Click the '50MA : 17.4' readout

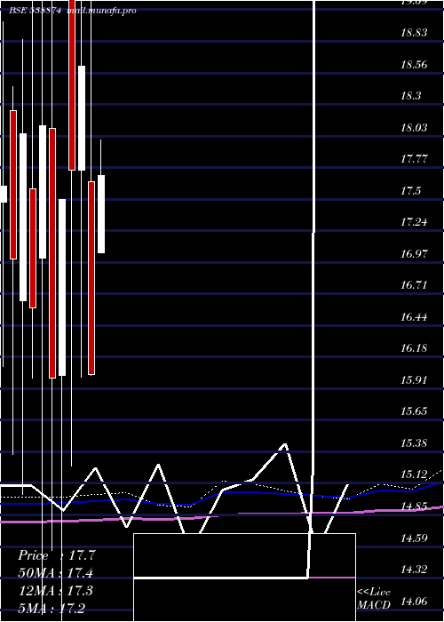[x=56, y=573]
